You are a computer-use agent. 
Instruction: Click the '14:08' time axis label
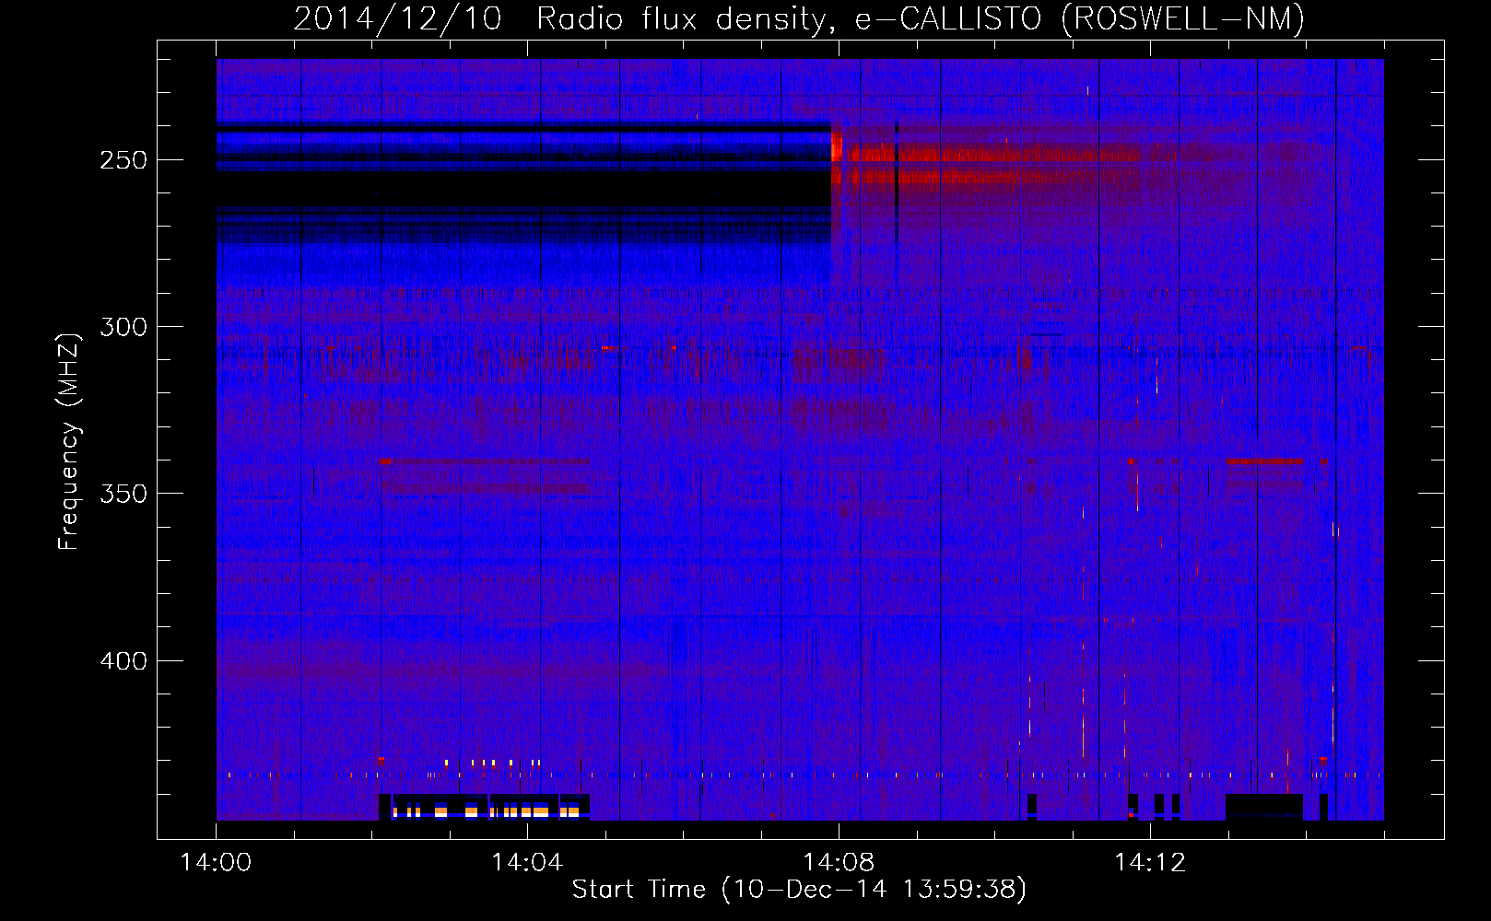(x=839, y=863)
